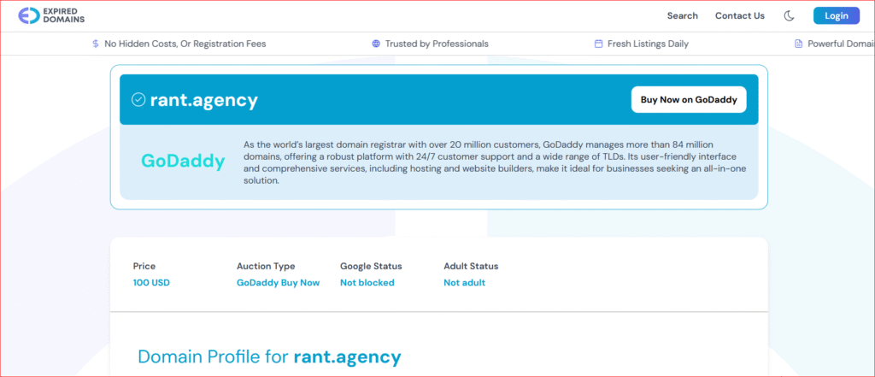The image size is (875, 377).
Task: Click the Login button
Action: tap(837, 15)
